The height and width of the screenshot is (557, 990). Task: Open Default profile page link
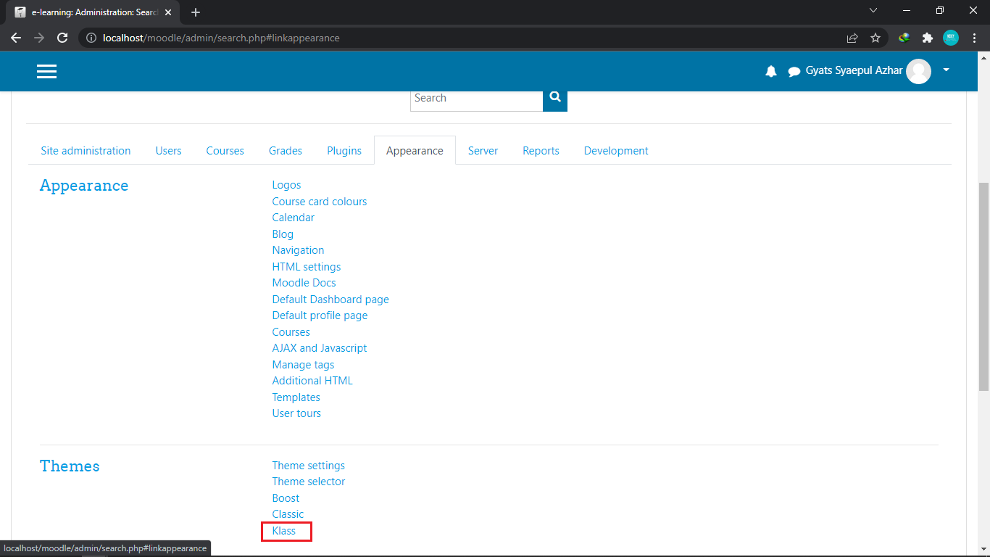320,315
